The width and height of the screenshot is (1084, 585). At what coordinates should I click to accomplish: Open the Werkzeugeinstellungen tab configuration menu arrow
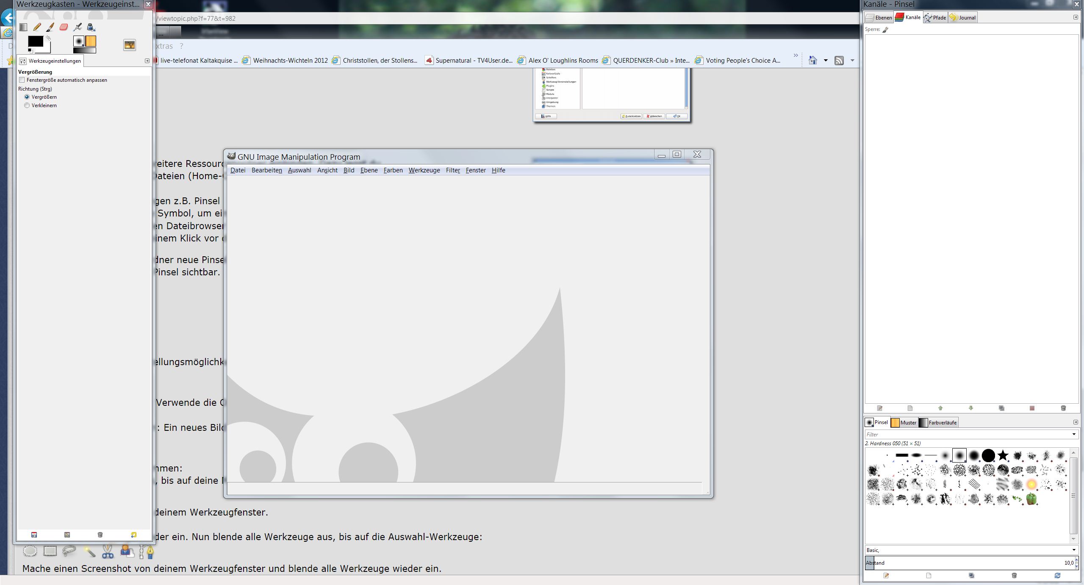(147, 61)
